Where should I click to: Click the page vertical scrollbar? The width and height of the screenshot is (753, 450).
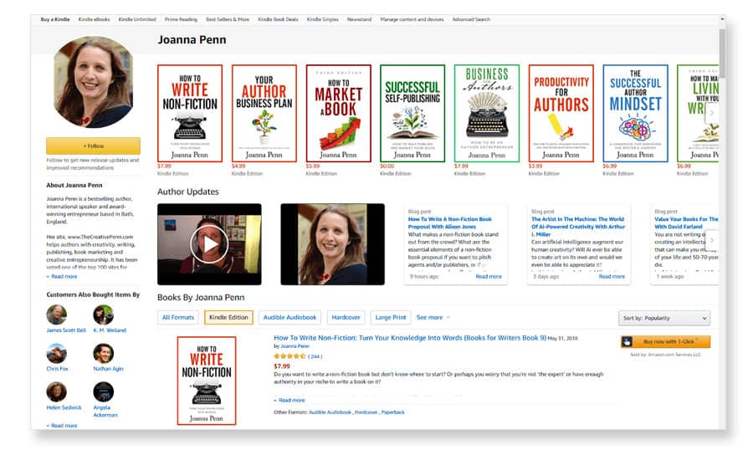coord(722,53)
